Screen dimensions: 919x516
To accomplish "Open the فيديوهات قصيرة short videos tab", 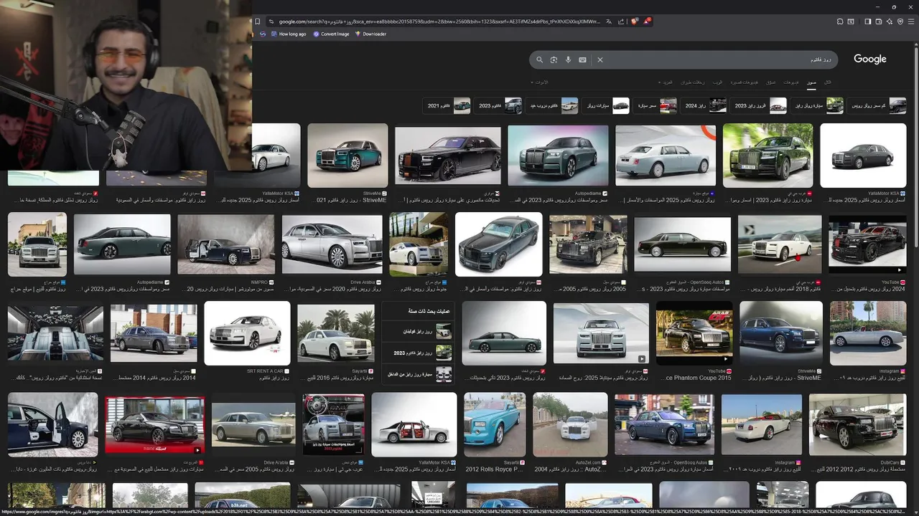I will [x=745, y=82].
